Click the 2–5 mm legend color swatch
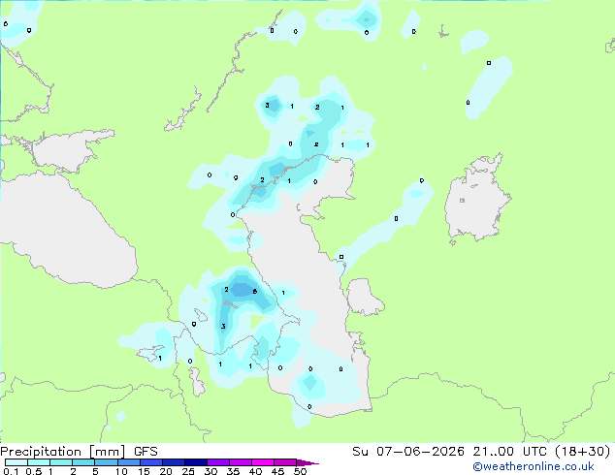The image size is (615, 475). 83,462
